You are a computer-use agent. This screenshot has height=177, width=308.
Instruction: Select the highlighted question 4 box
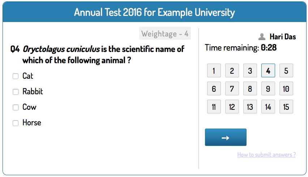coord(268,70)
